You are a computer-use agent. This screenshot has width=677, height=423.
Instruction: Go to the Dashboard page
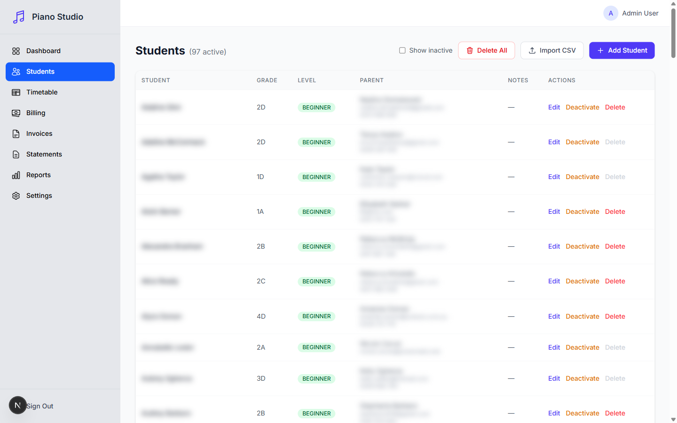click(x=60, y=51)
